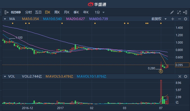Viewport: 190px width, 111px height.
Task: Collapse the VOL indicator triangle
Action: coord(5,76)
